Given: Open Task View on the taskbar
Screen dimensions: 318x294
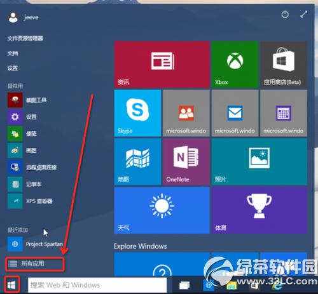Looking at the screenshot, I should (184, 285).
